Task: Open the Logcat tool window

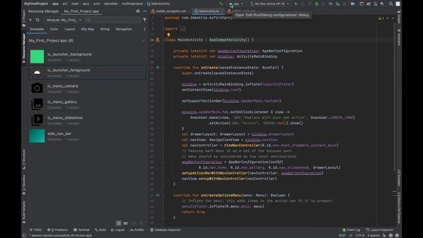Action: (118, 230)
